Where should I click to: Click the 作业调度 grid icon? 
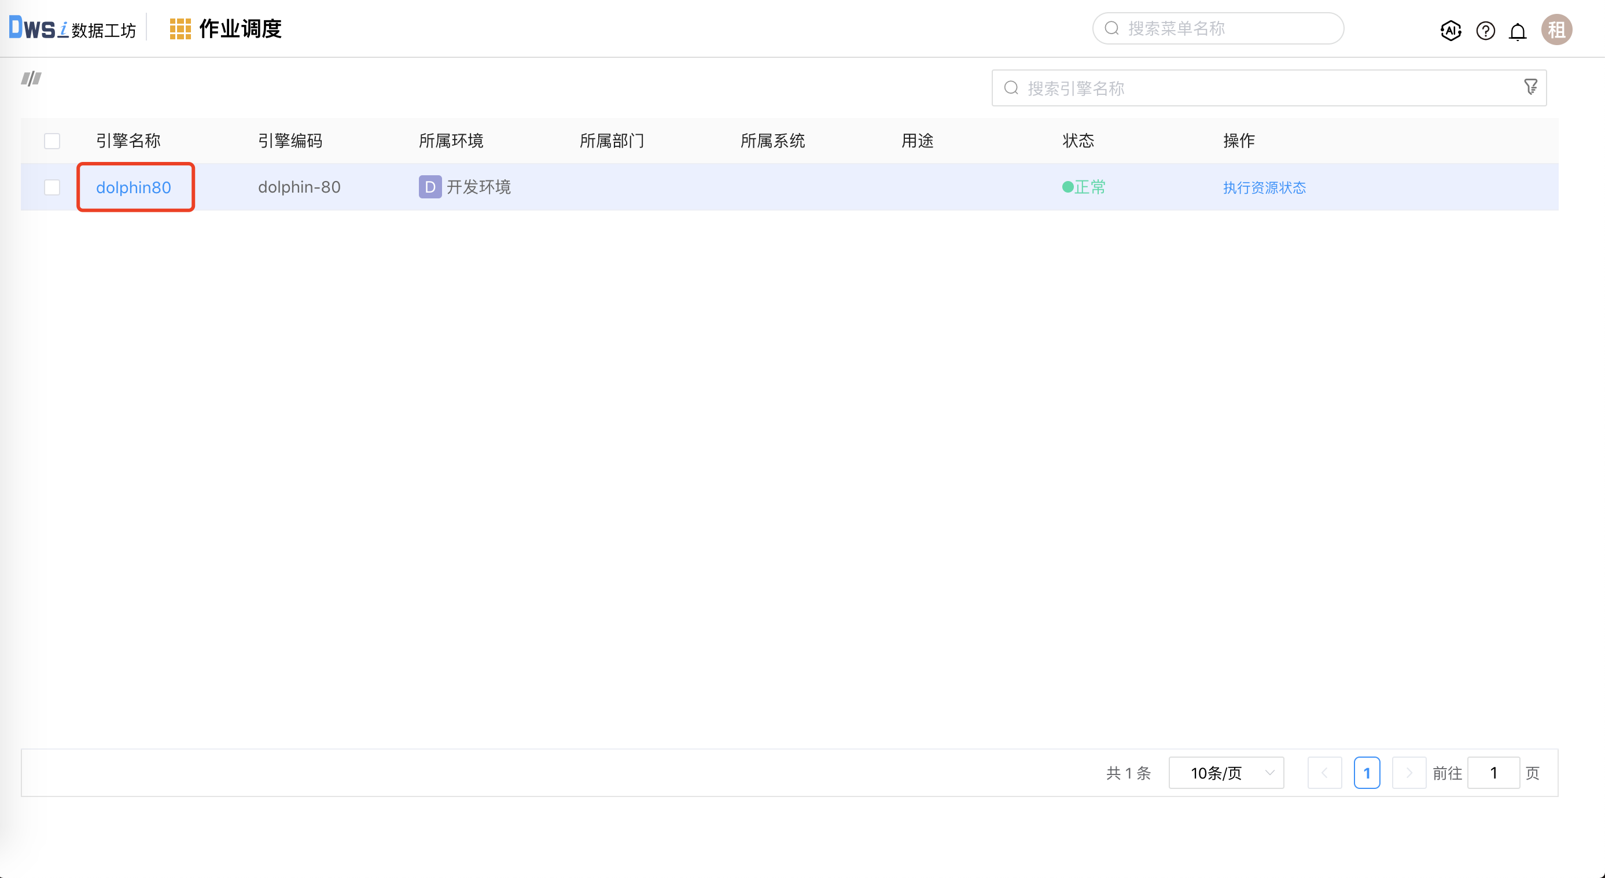(180, 28)
